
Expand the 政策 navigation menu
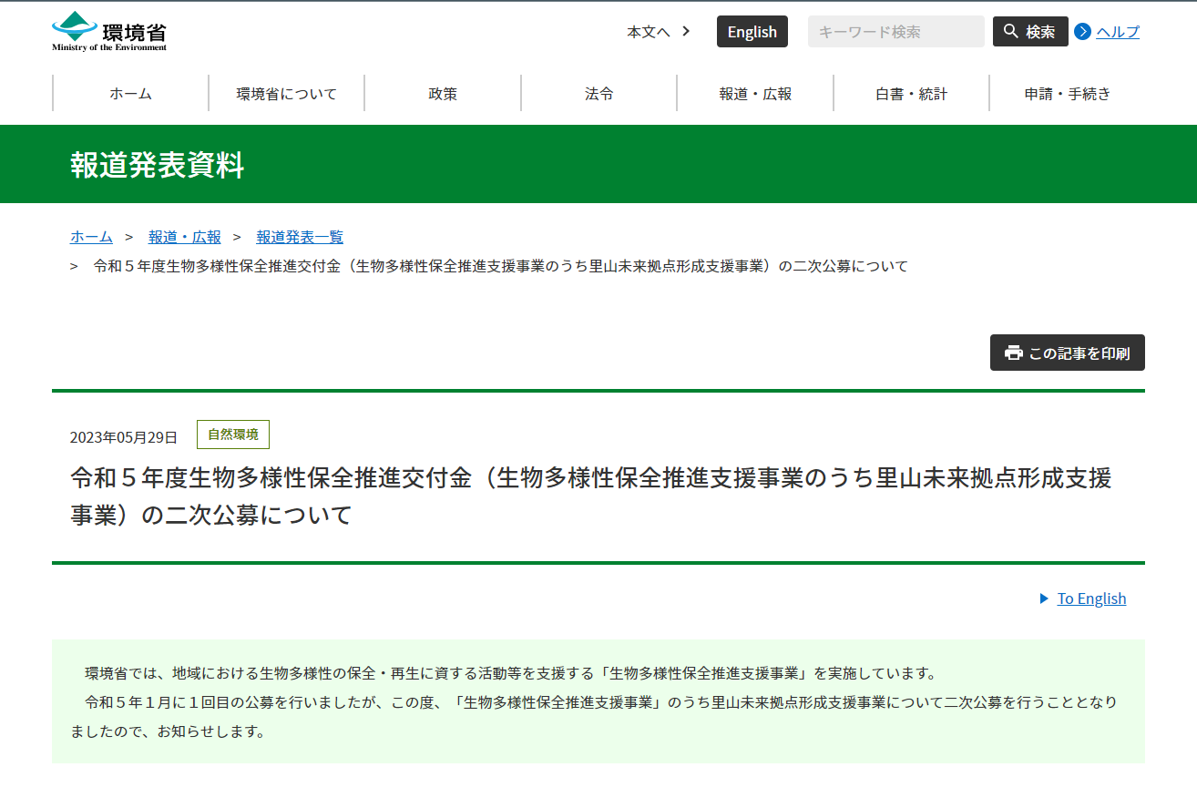pyautogui.click(x=443, y=94)
